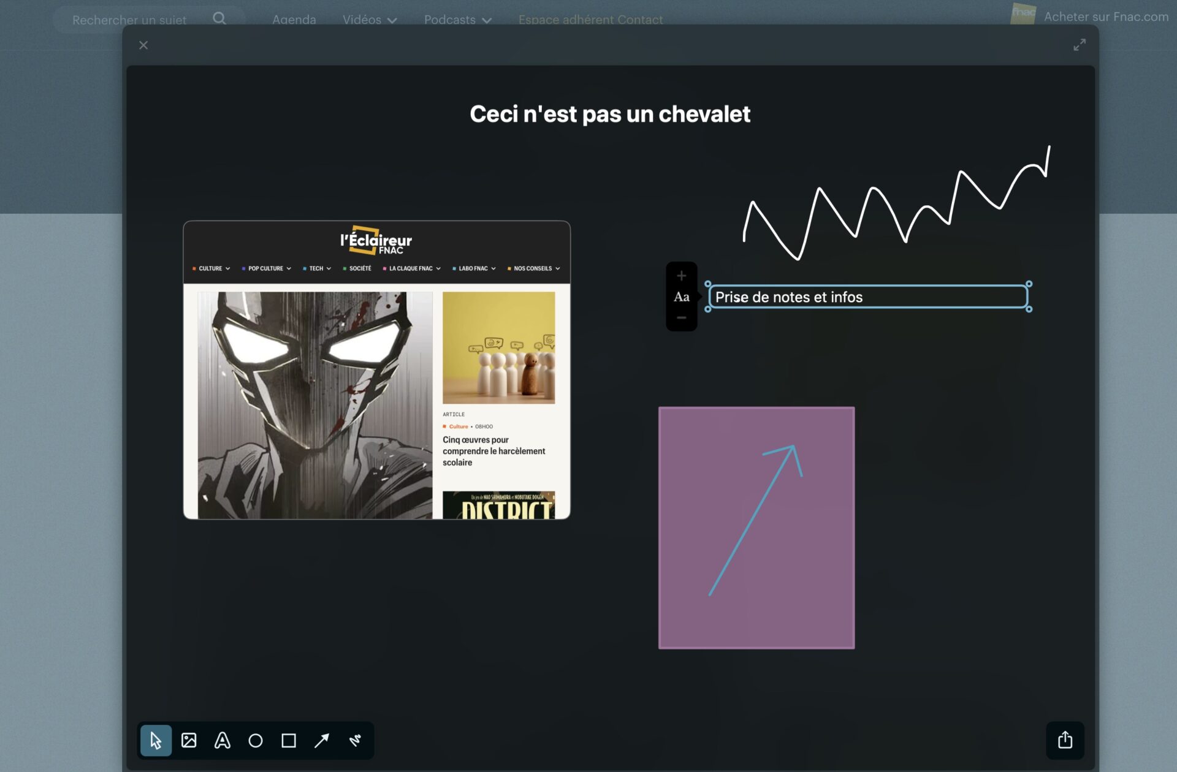
Task: Increase text size with plus button
Action: 681,276
